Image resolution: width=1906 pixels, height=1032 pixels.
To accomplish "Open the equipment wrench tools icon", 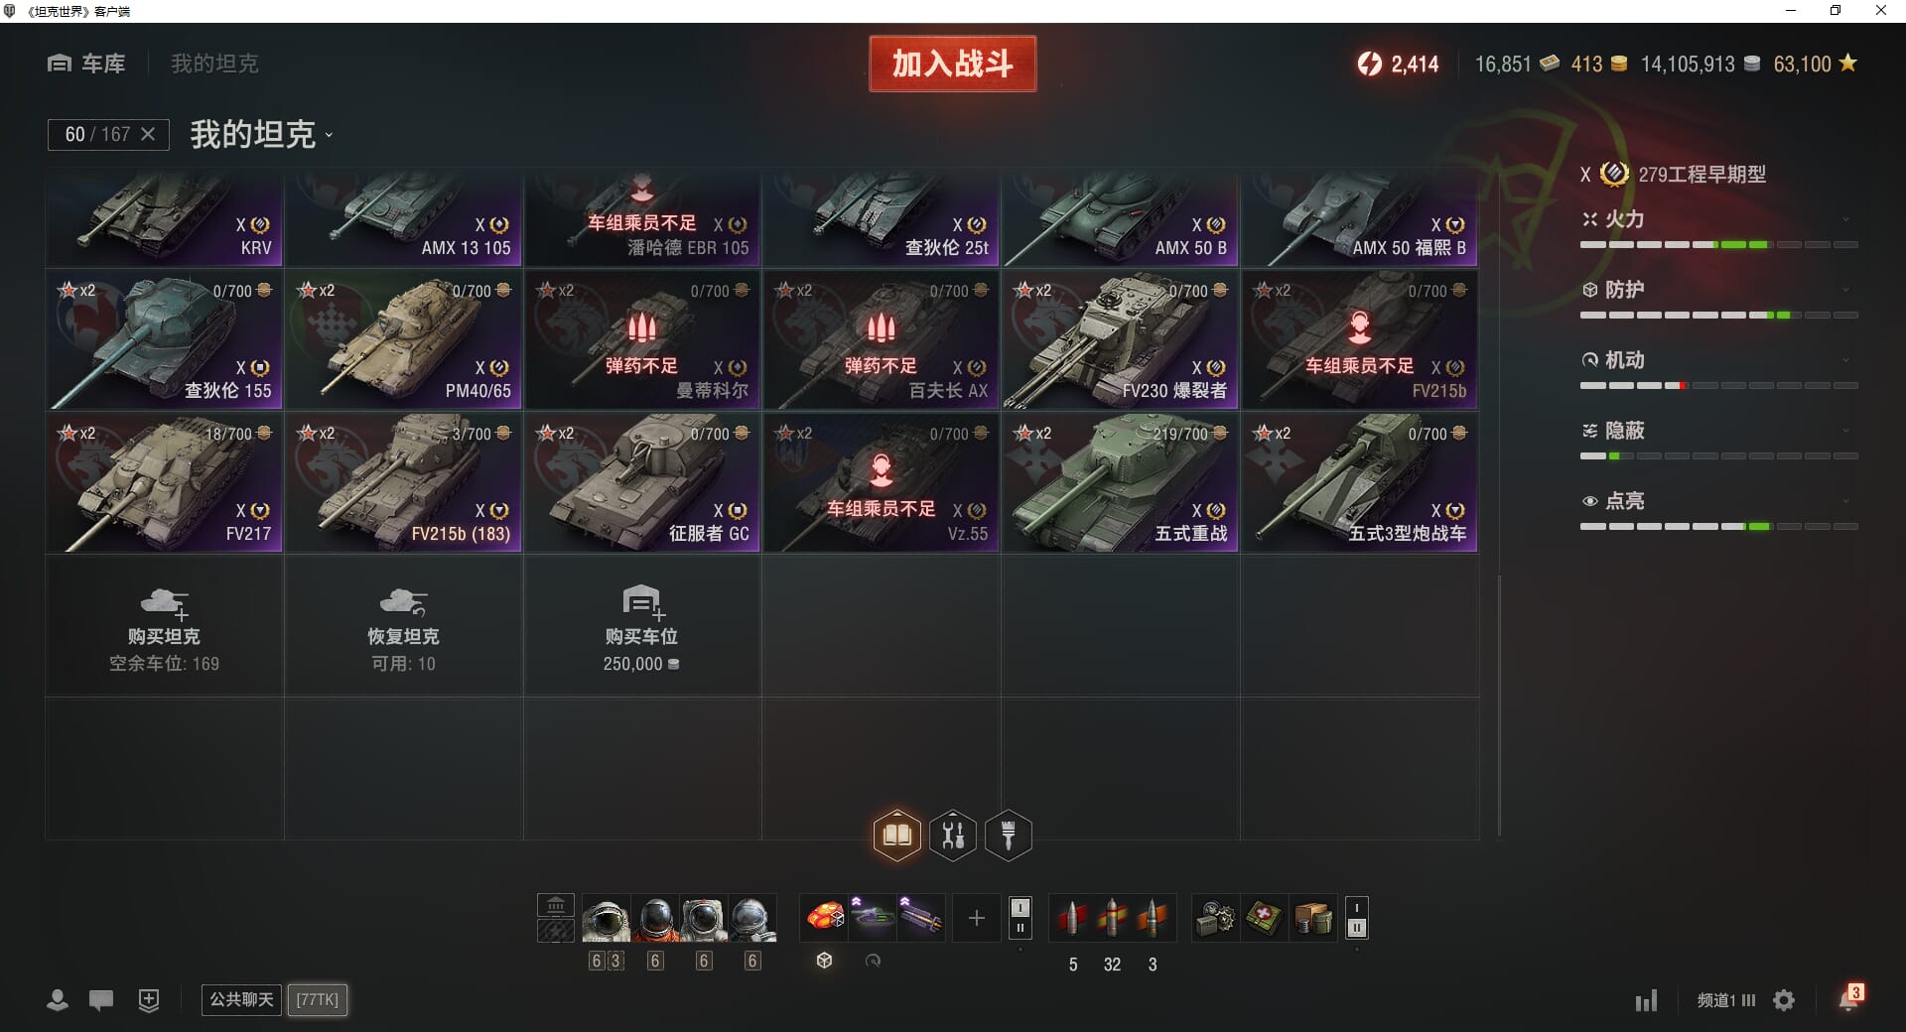I will click(953, 835).
